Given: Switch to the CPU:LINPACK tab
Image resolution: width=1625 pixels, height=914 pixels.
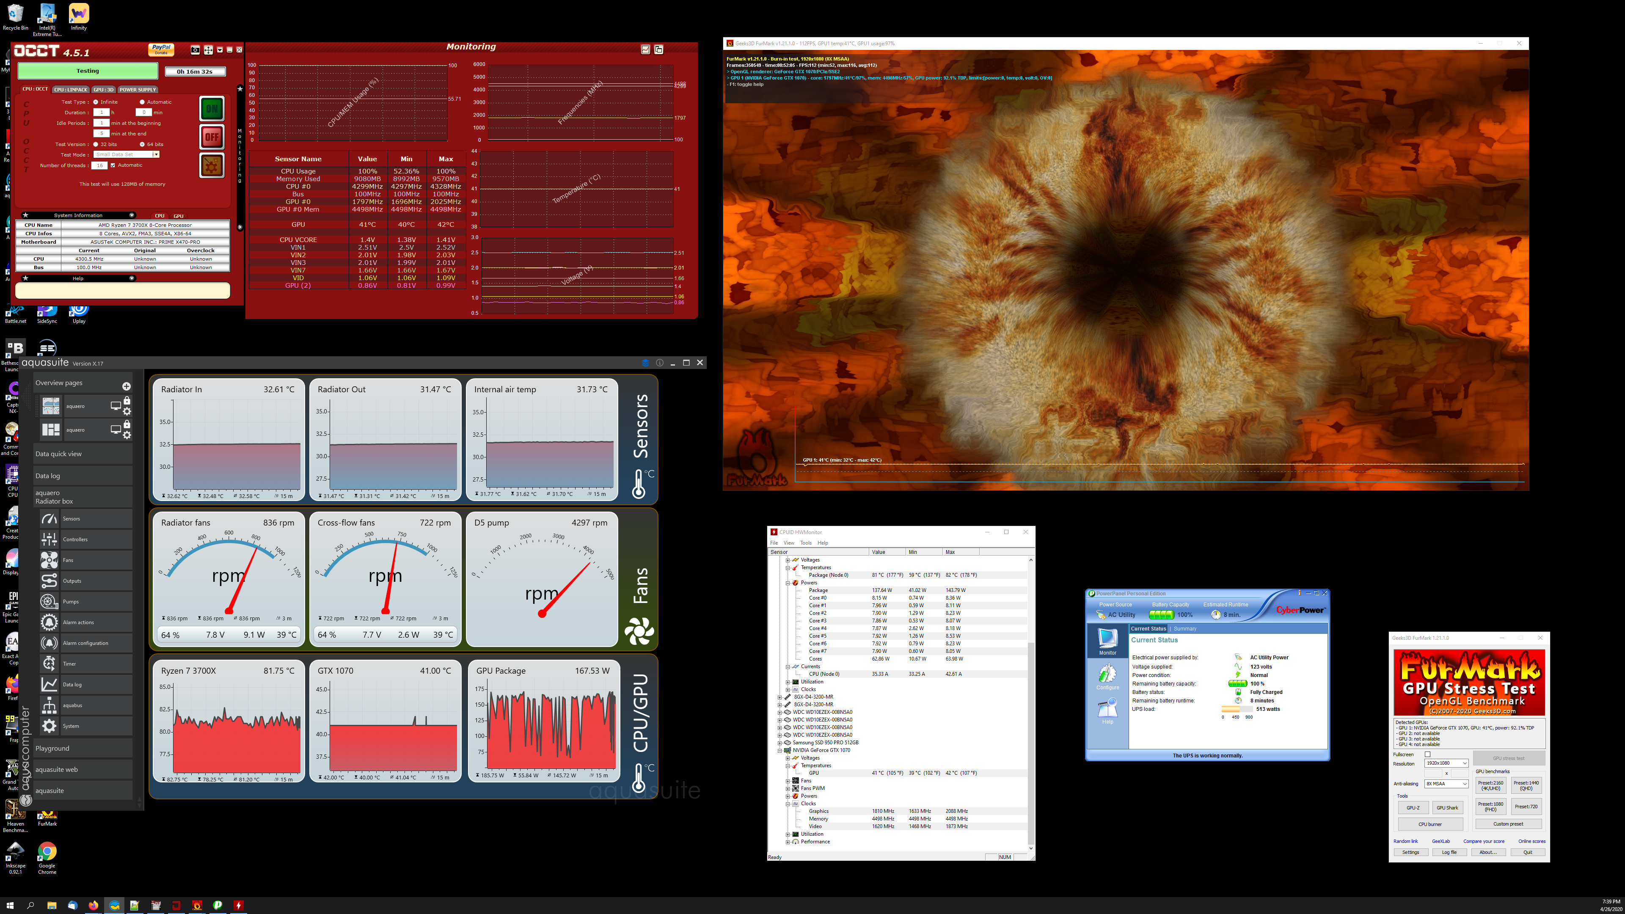Looking at the screenshot, I should pyautogui.click(x=71, y=90).
